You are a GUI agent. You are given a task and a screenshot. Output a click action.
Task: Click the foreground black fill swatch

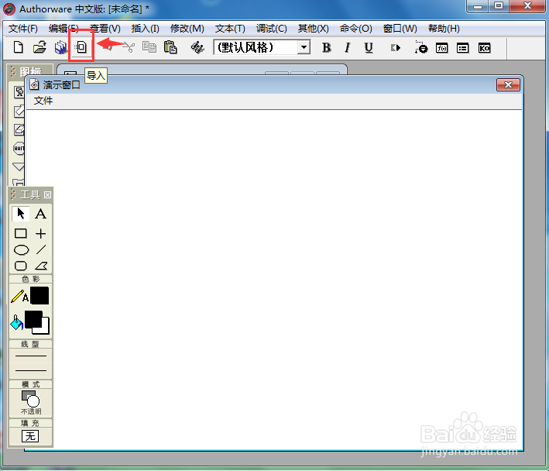[x=33, y=319]
